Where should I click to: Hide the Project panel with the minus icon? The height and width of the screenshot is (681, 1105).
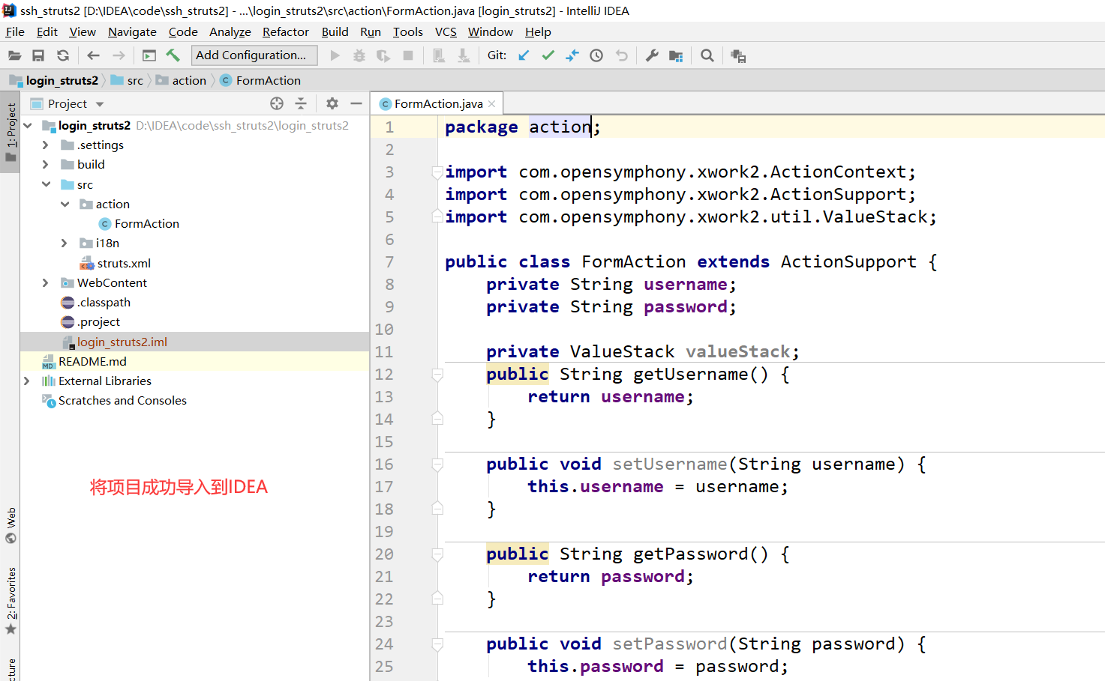tap(356, 103)
